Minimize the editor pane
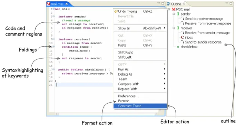The image size is (236, 127). [159, 3]
